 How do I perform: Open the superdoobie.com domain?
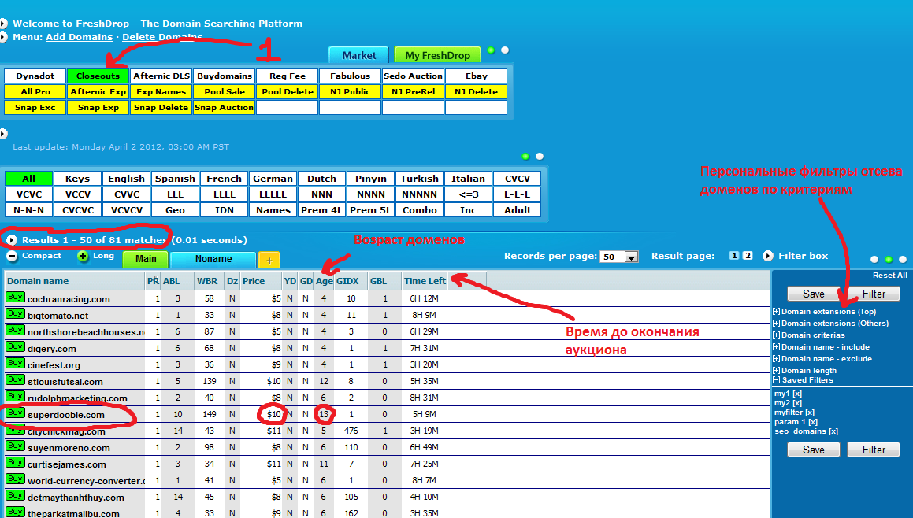(x=66, y=415)
